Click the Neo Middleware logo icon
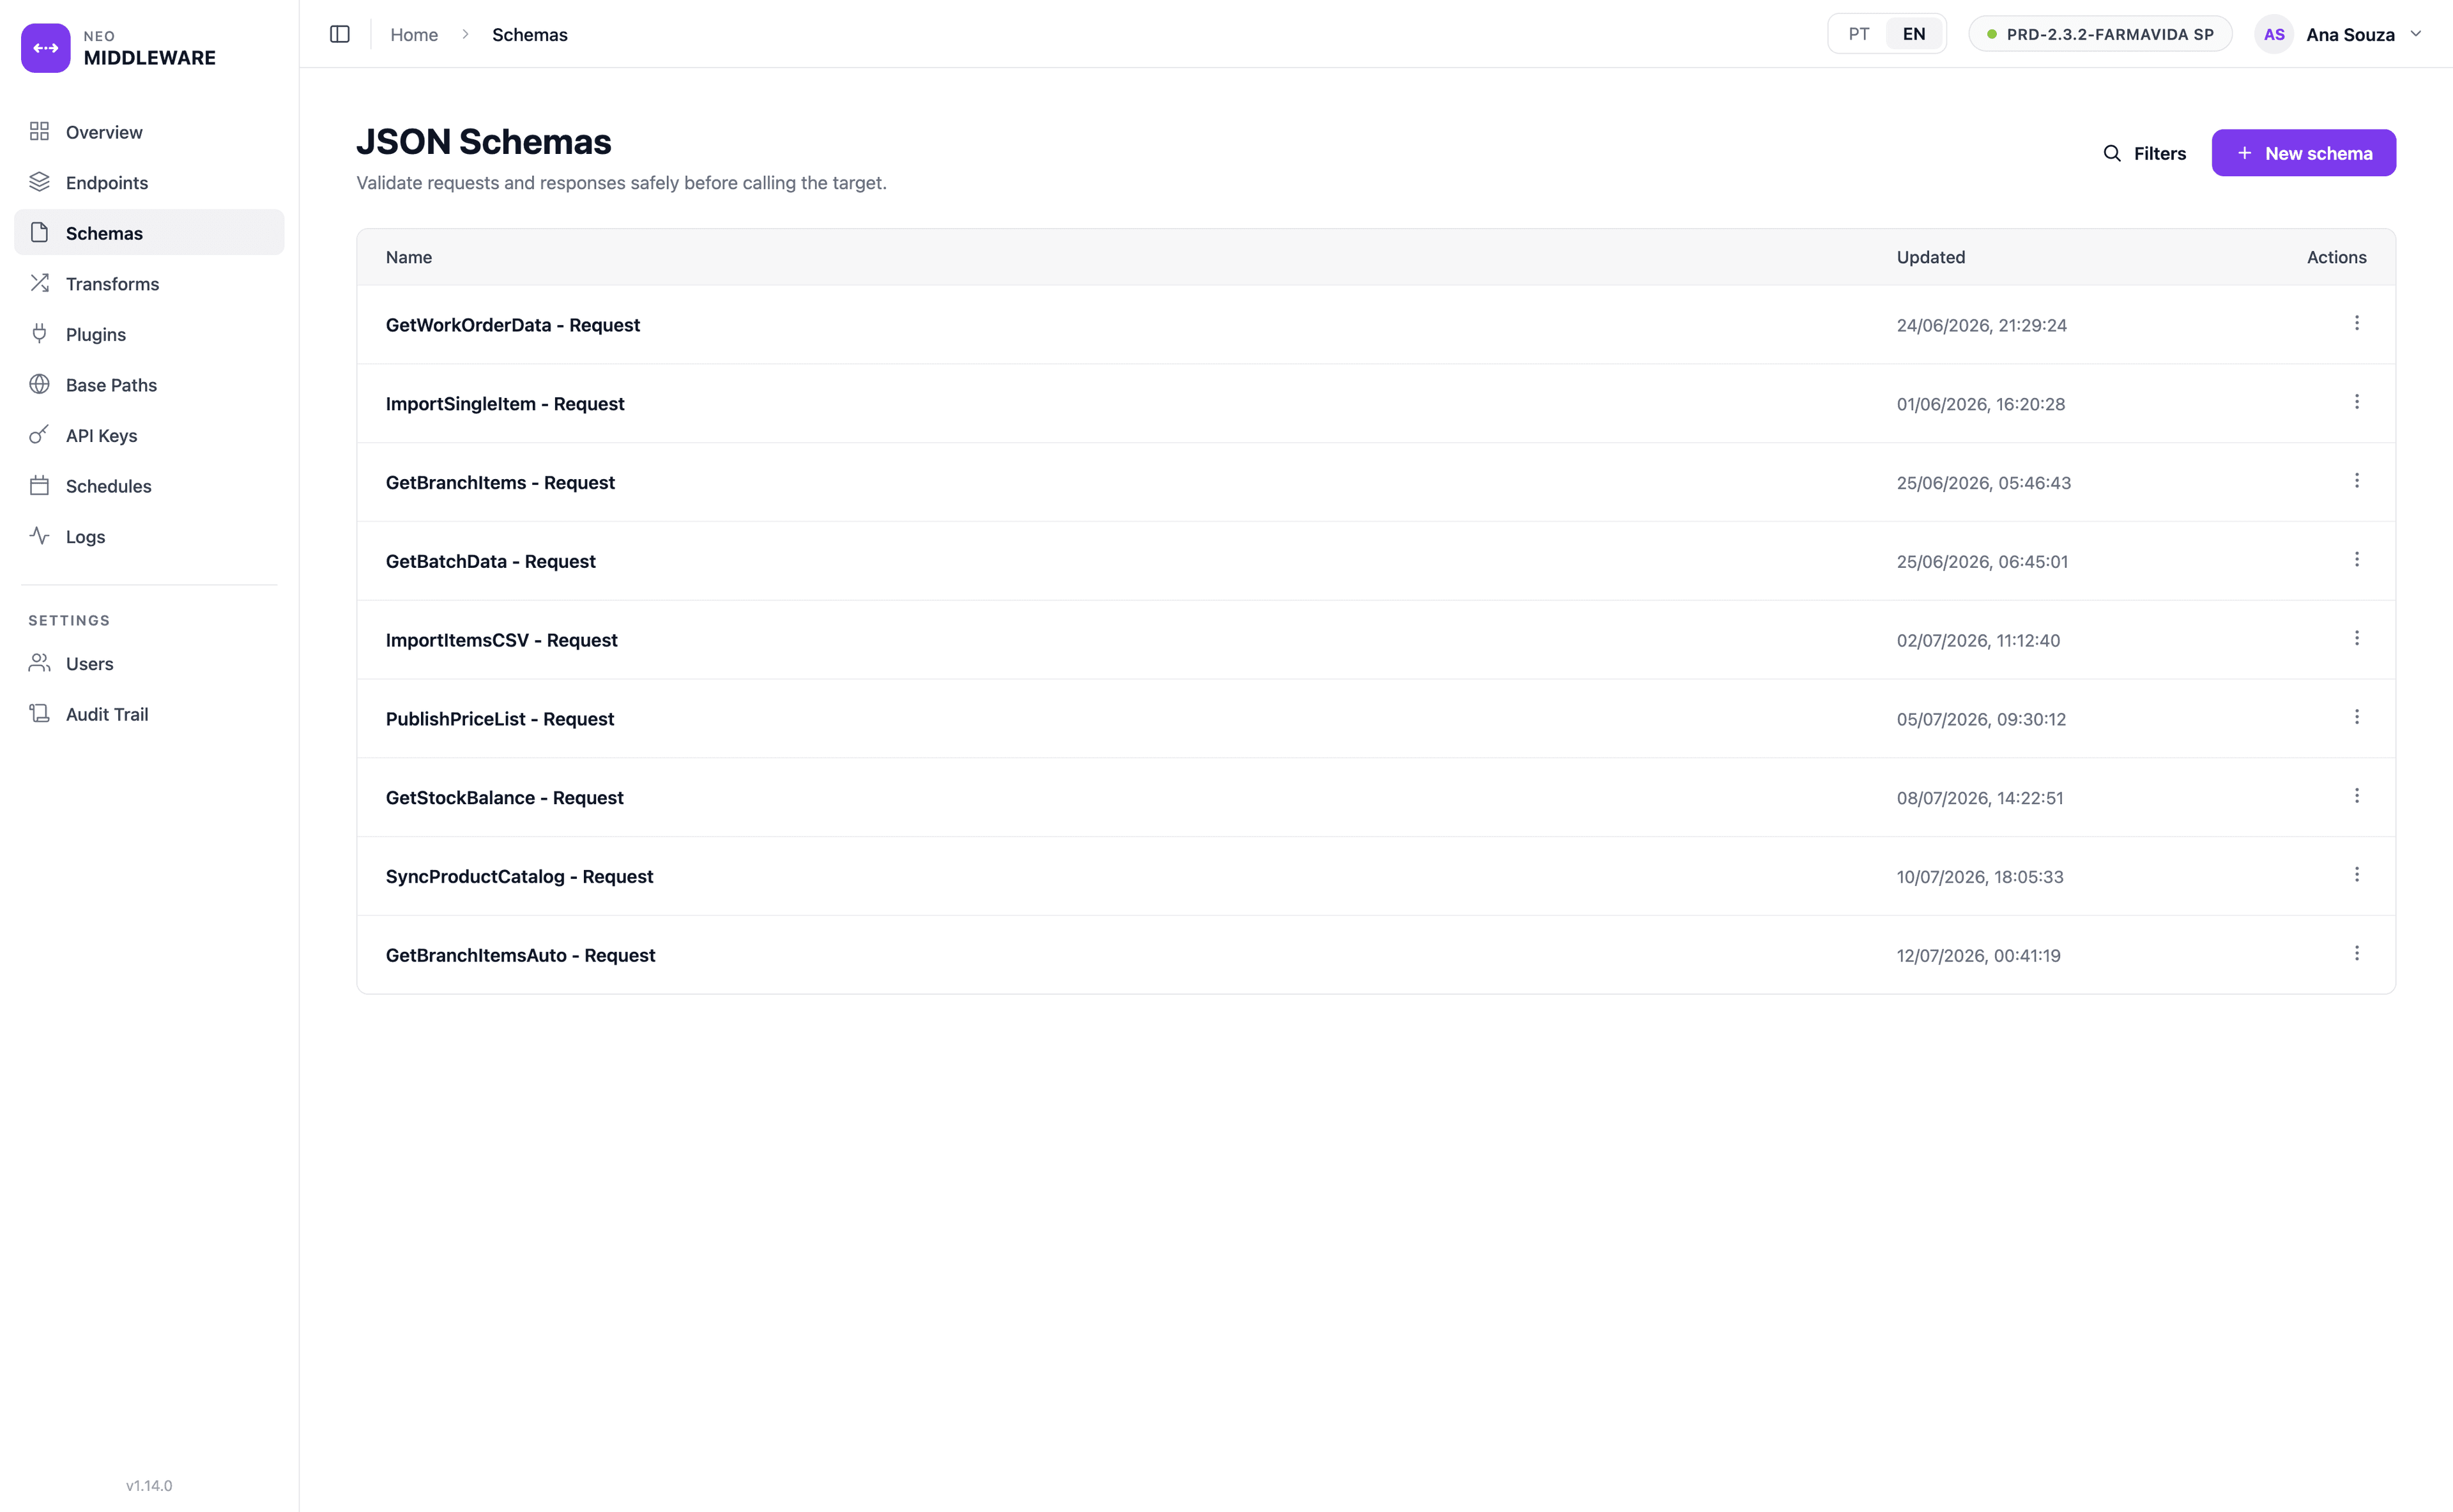The width and height of the screenshot is (2453, 1512). (46, 48)
